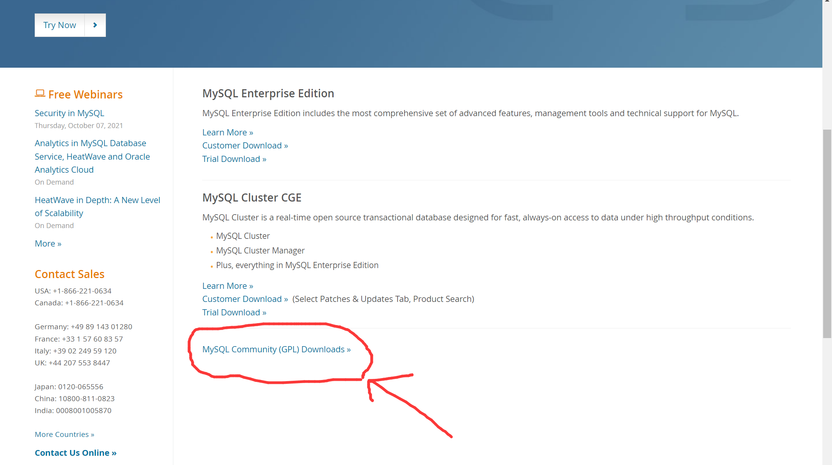Click the Free Webinars heading
Screen dimensions: 832x465
pos(85,95)
